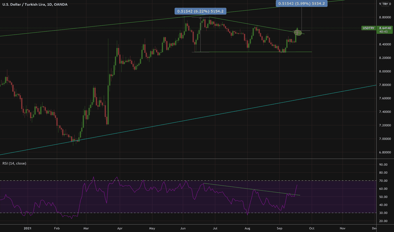Click the 8.20000 price axis label
Image resolution: width=394 pixels, height=232 pixels.
pos(385,58)
